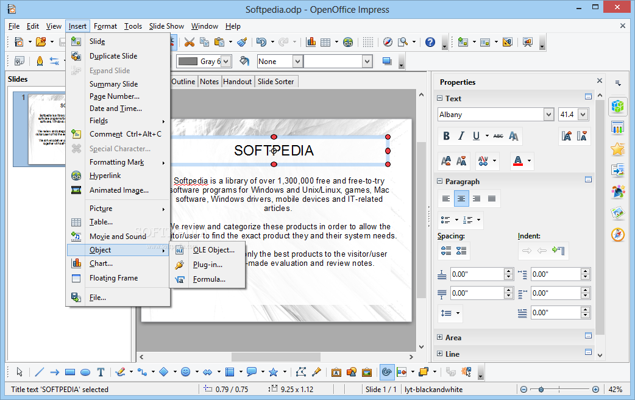Expand the Area section in Properties
The width and height of the screenshot is (635, 400).
[440, 337]
